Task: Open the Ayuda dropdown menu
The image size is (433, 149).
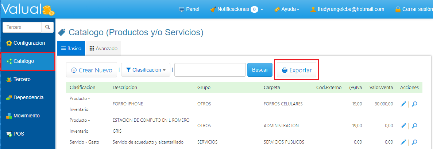Action: point(287,9)
